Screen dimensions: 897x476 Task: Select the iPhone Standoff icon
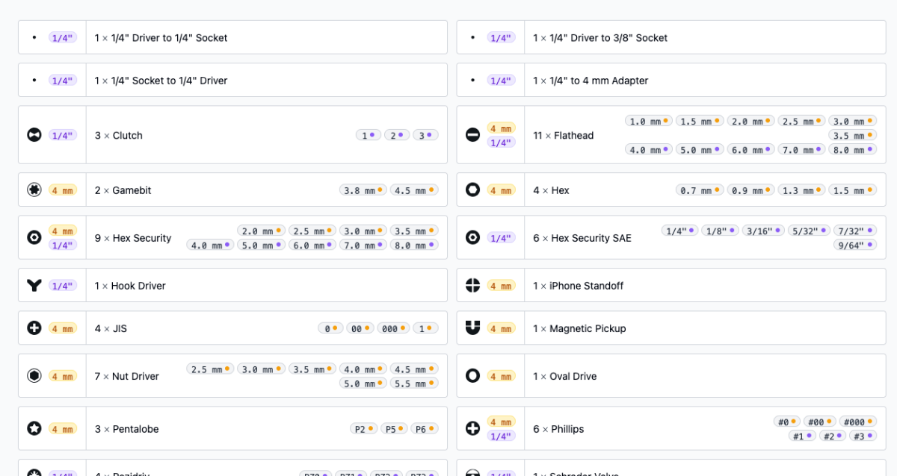(472, 286)
